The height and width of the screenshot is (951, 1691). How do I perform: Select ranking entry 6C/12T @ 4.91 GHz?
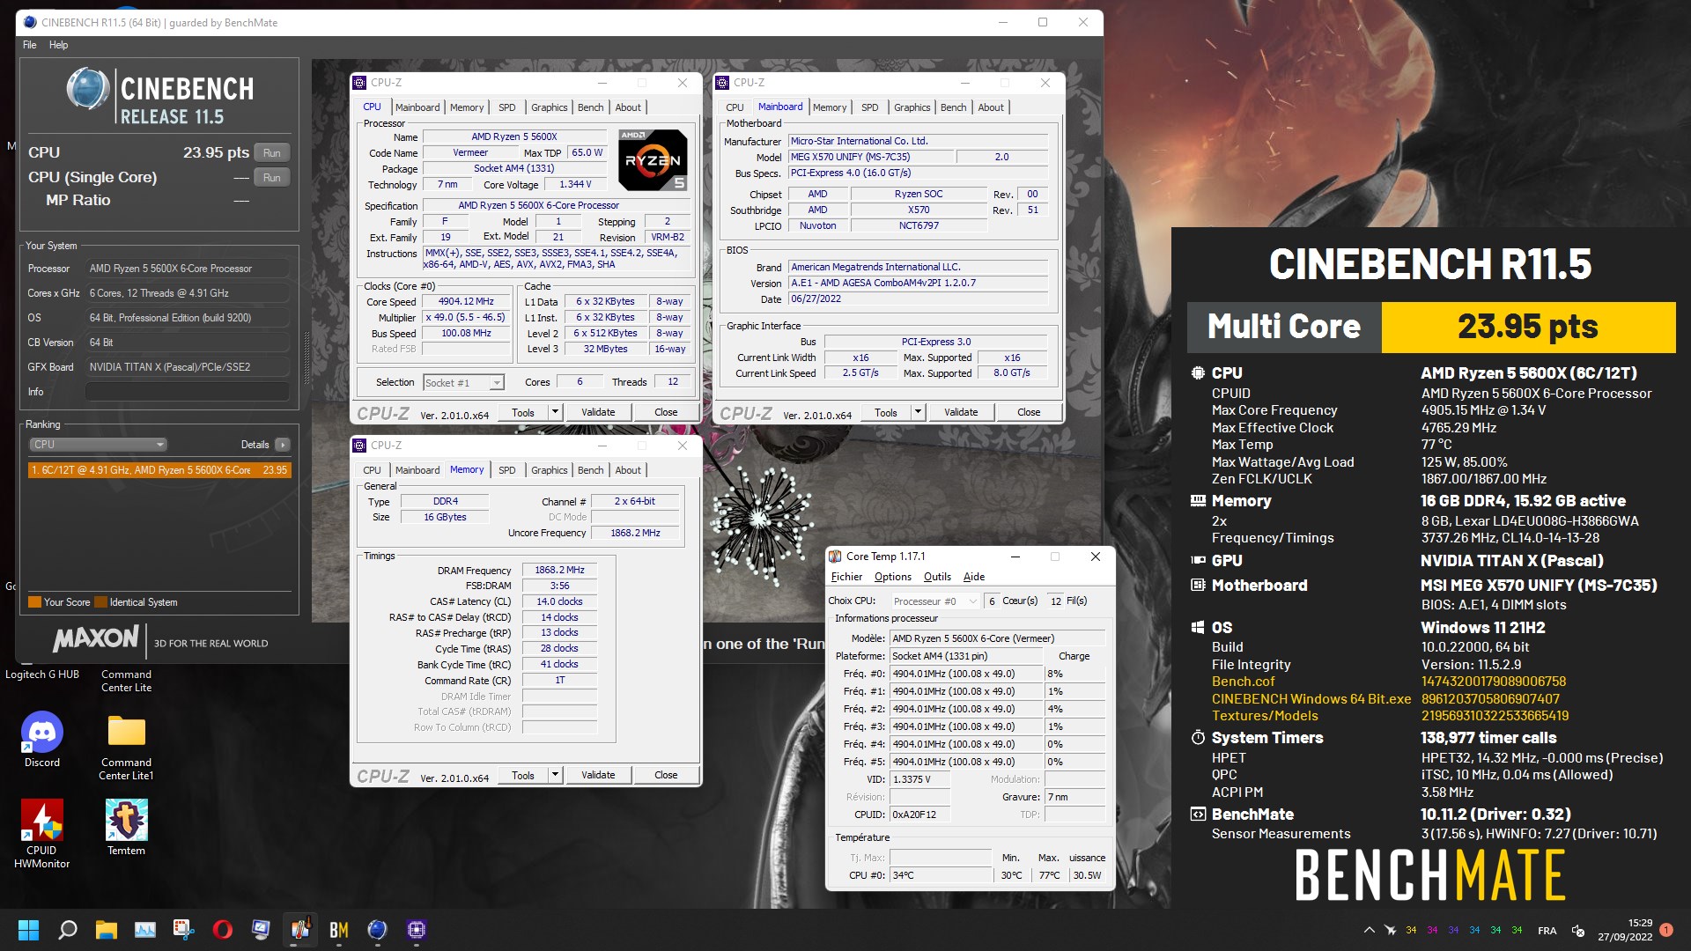(159, 470)
